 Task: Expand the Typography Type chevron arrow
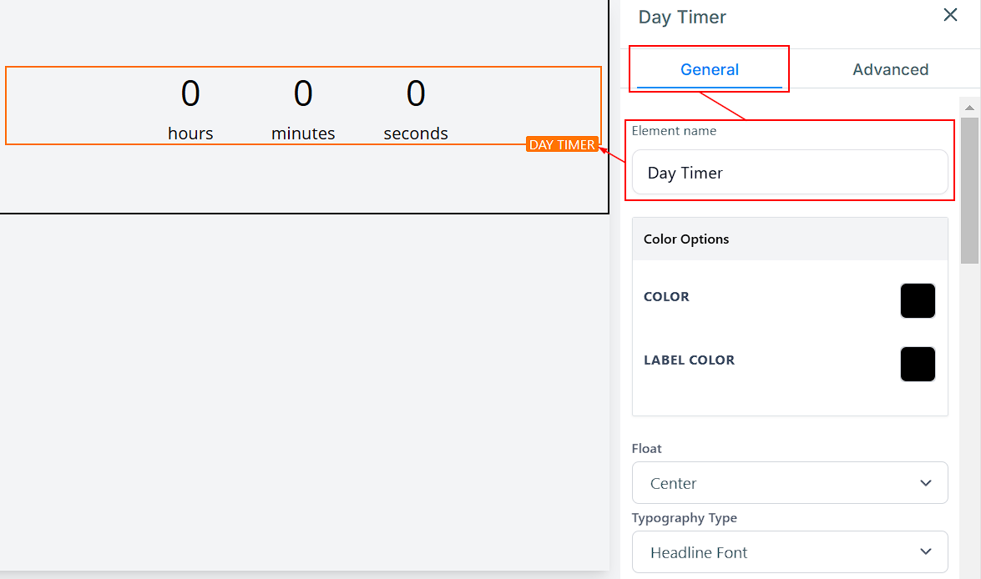tap(925, 551)
